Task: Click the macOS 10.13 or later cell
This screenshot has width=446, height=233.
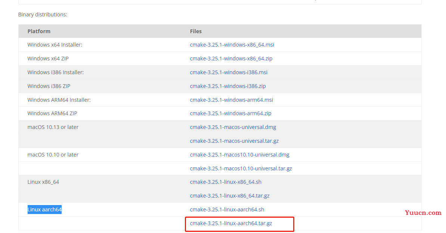Action: coord(53,127)
